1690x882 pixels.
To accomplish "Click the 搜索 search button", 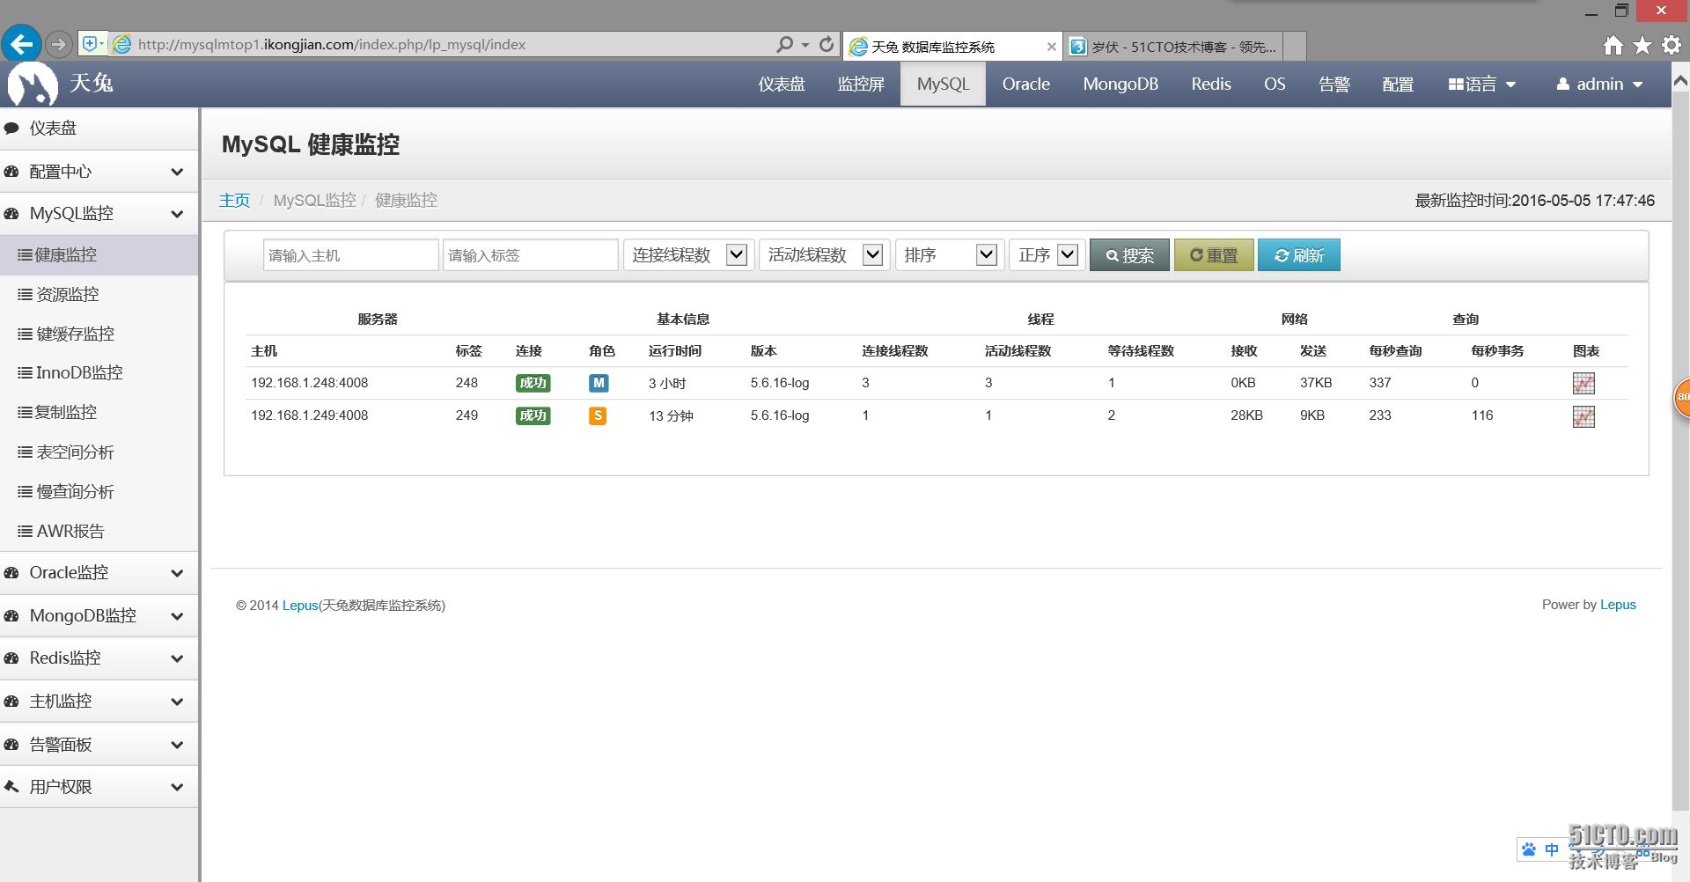I will tap(1129, 255).
